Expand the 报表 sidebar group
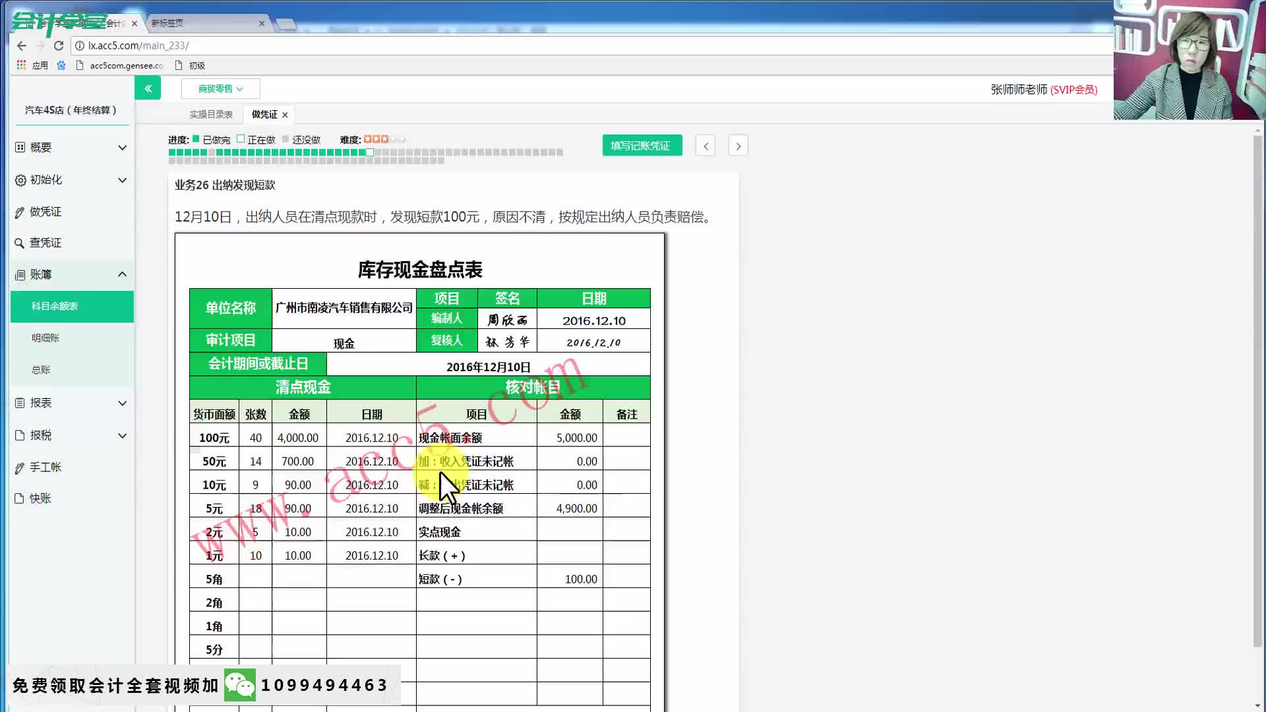The image size is (1266, 712). [x=40, y=403]
